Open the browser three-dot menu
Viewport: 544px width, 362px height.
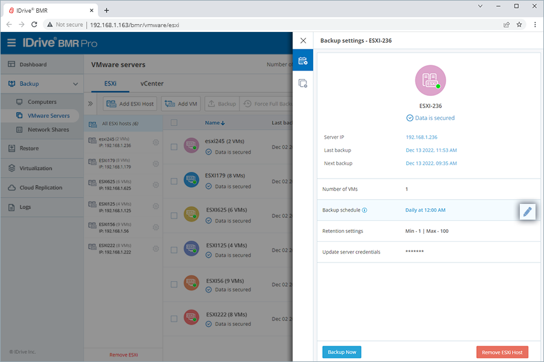point(535,25)
